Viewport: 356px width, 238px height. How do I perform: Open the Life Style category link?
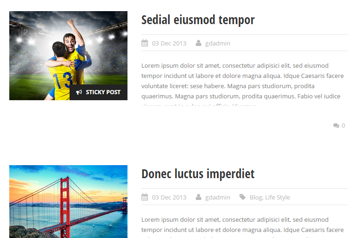tap(278, 197)
